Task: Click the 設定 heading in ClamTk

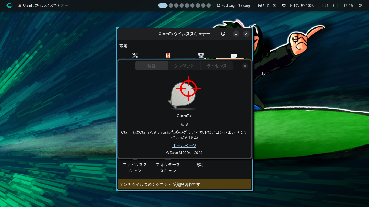Action: [123, 46]
